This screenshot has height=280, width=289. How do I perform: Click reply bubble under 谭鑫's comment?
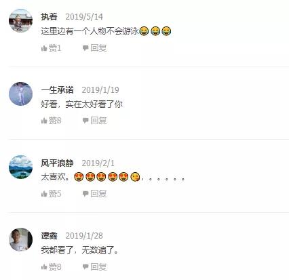[85, 267]
